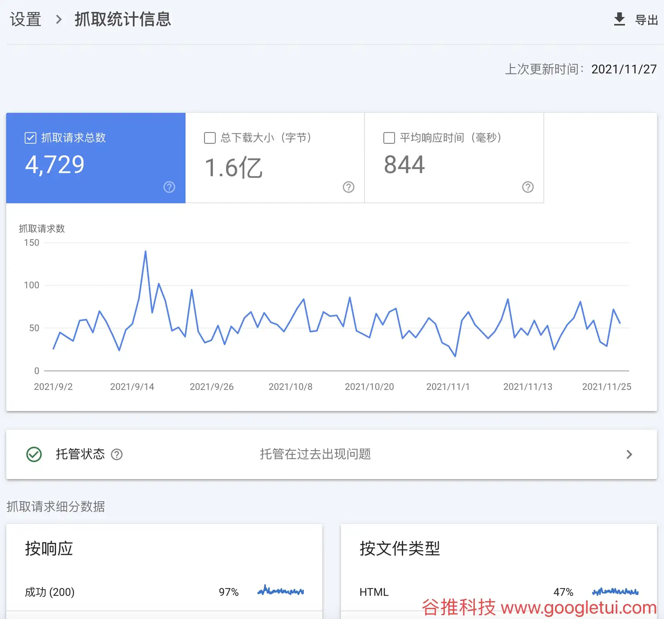The image size is (664, 619).
Task: Open help icon next to 托管状态
Action: pos(117,455)
